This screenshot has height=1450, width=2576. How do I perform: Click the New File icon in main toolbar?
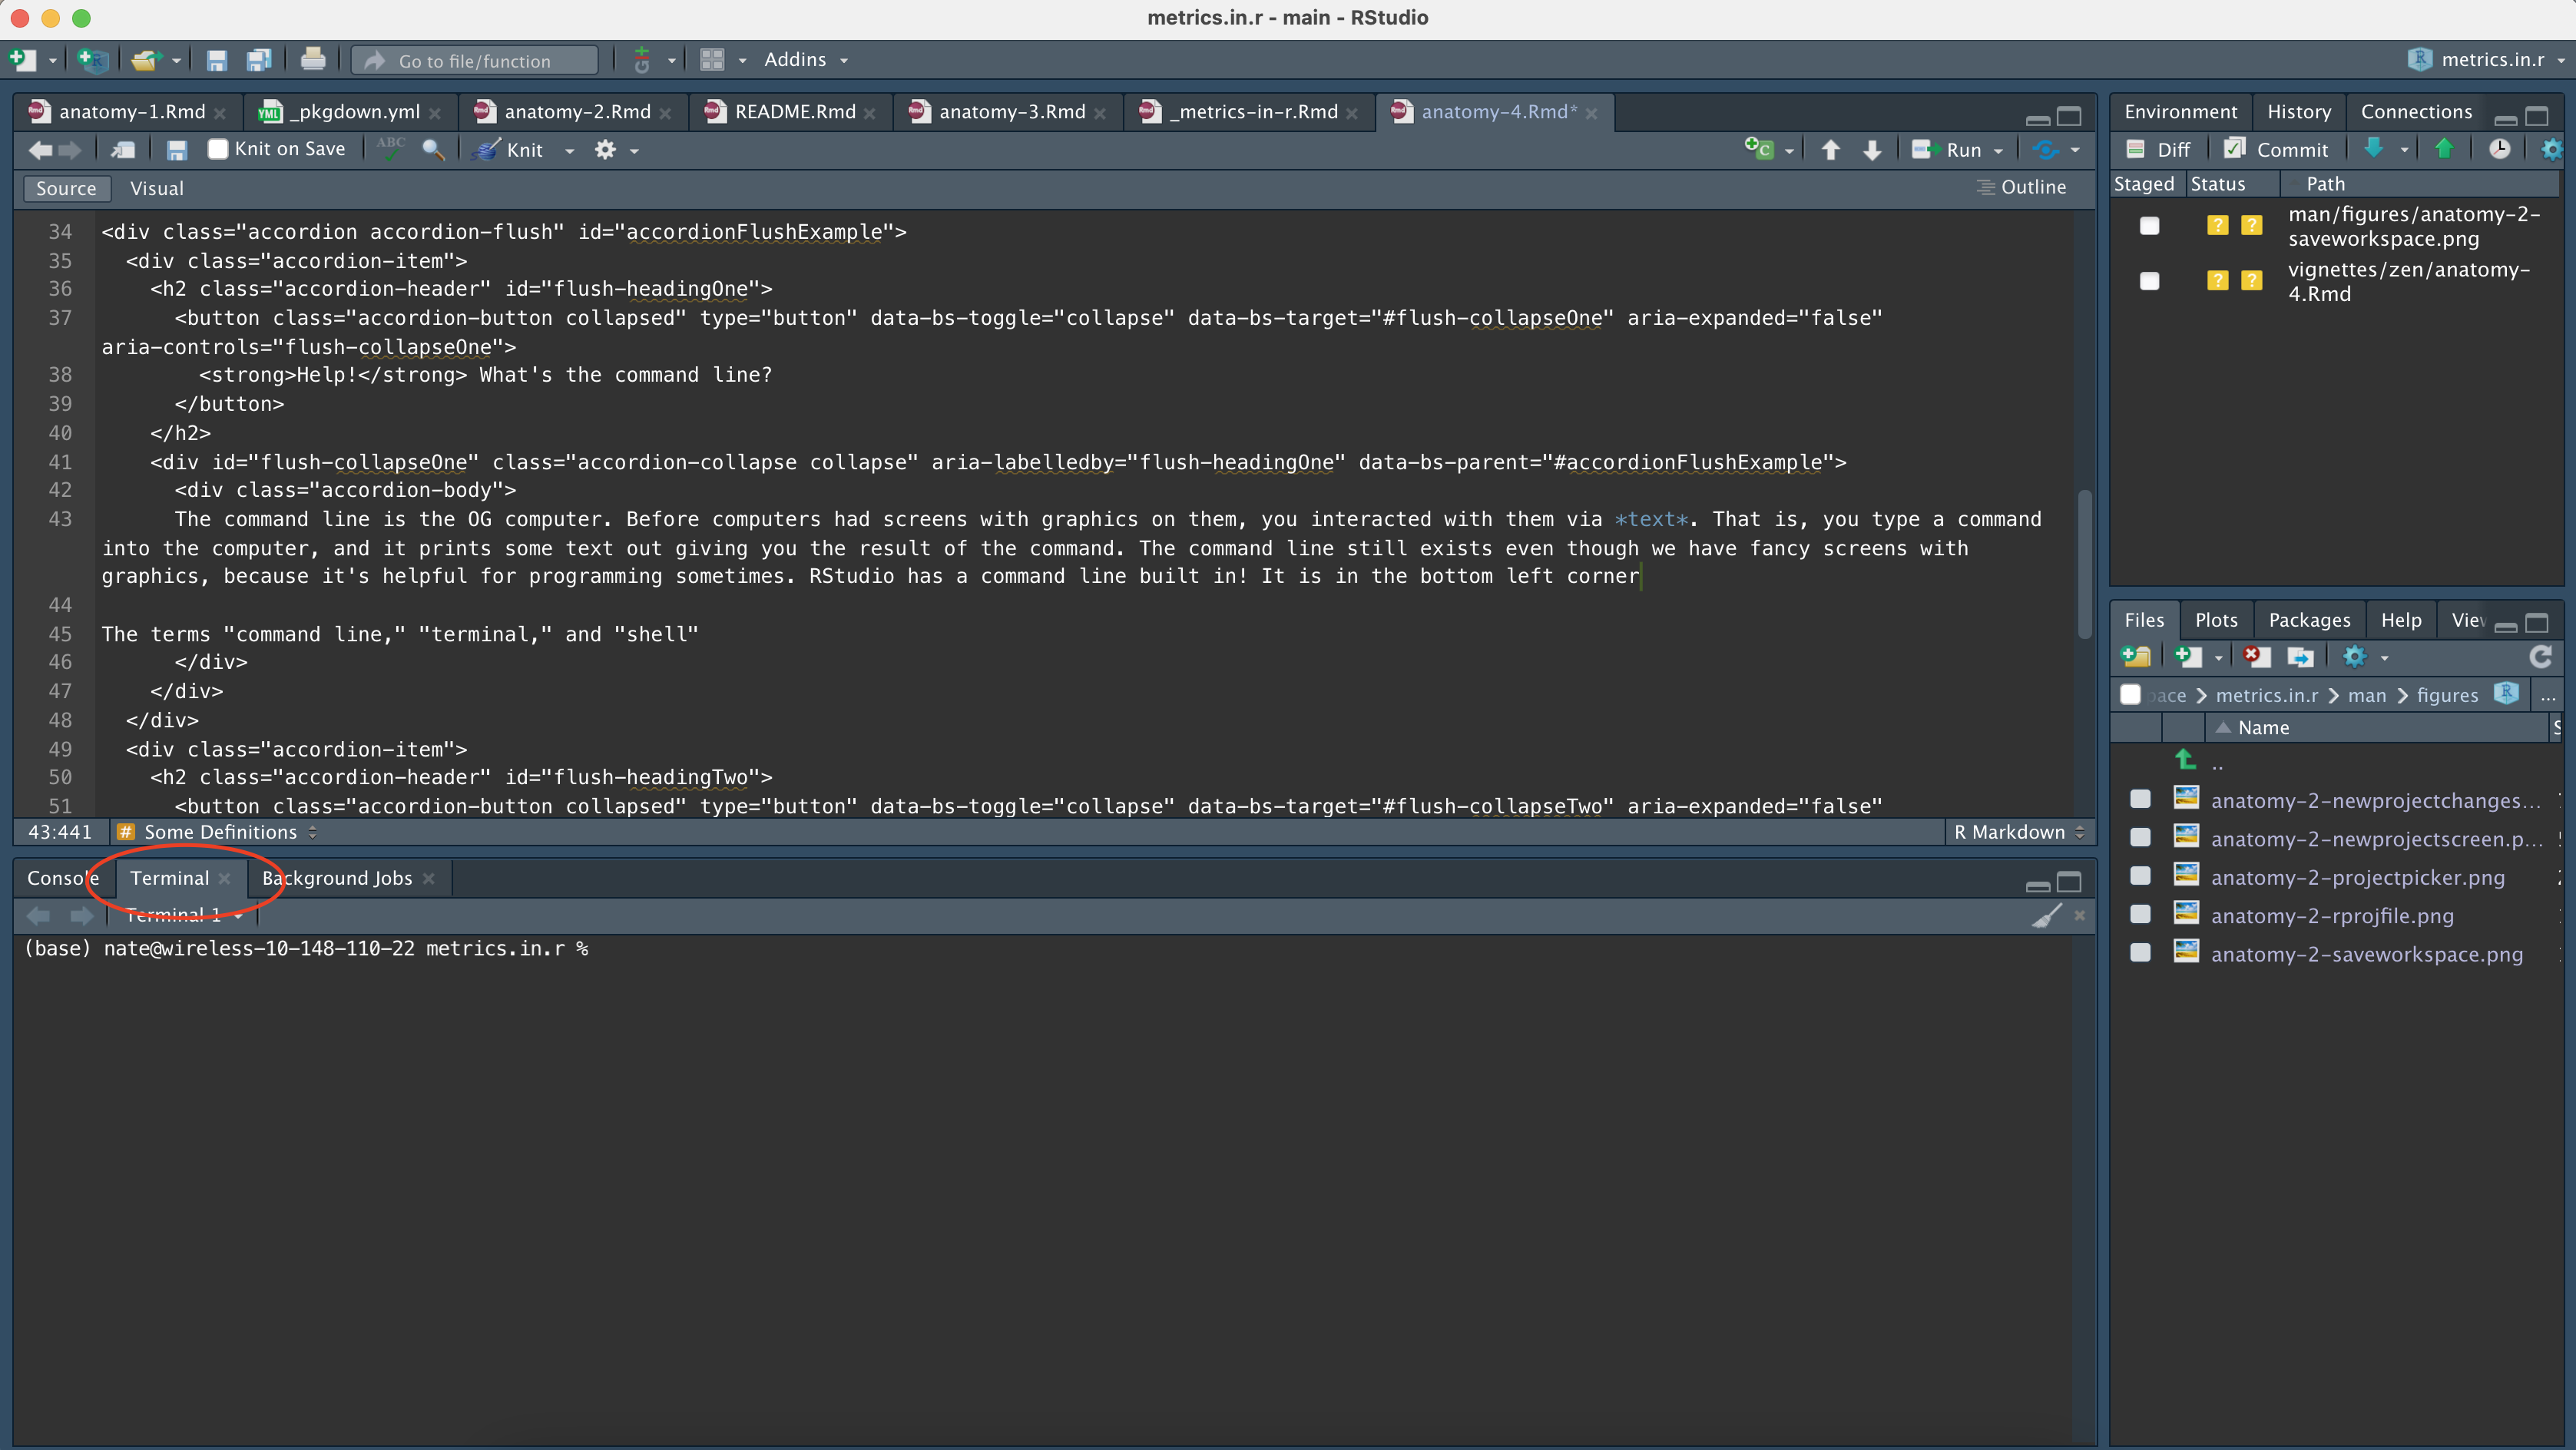coord(22,60)
